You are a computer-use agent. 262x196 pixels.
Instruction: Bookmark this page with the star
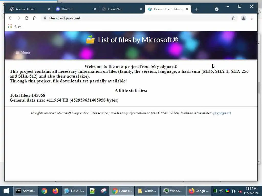233,18
